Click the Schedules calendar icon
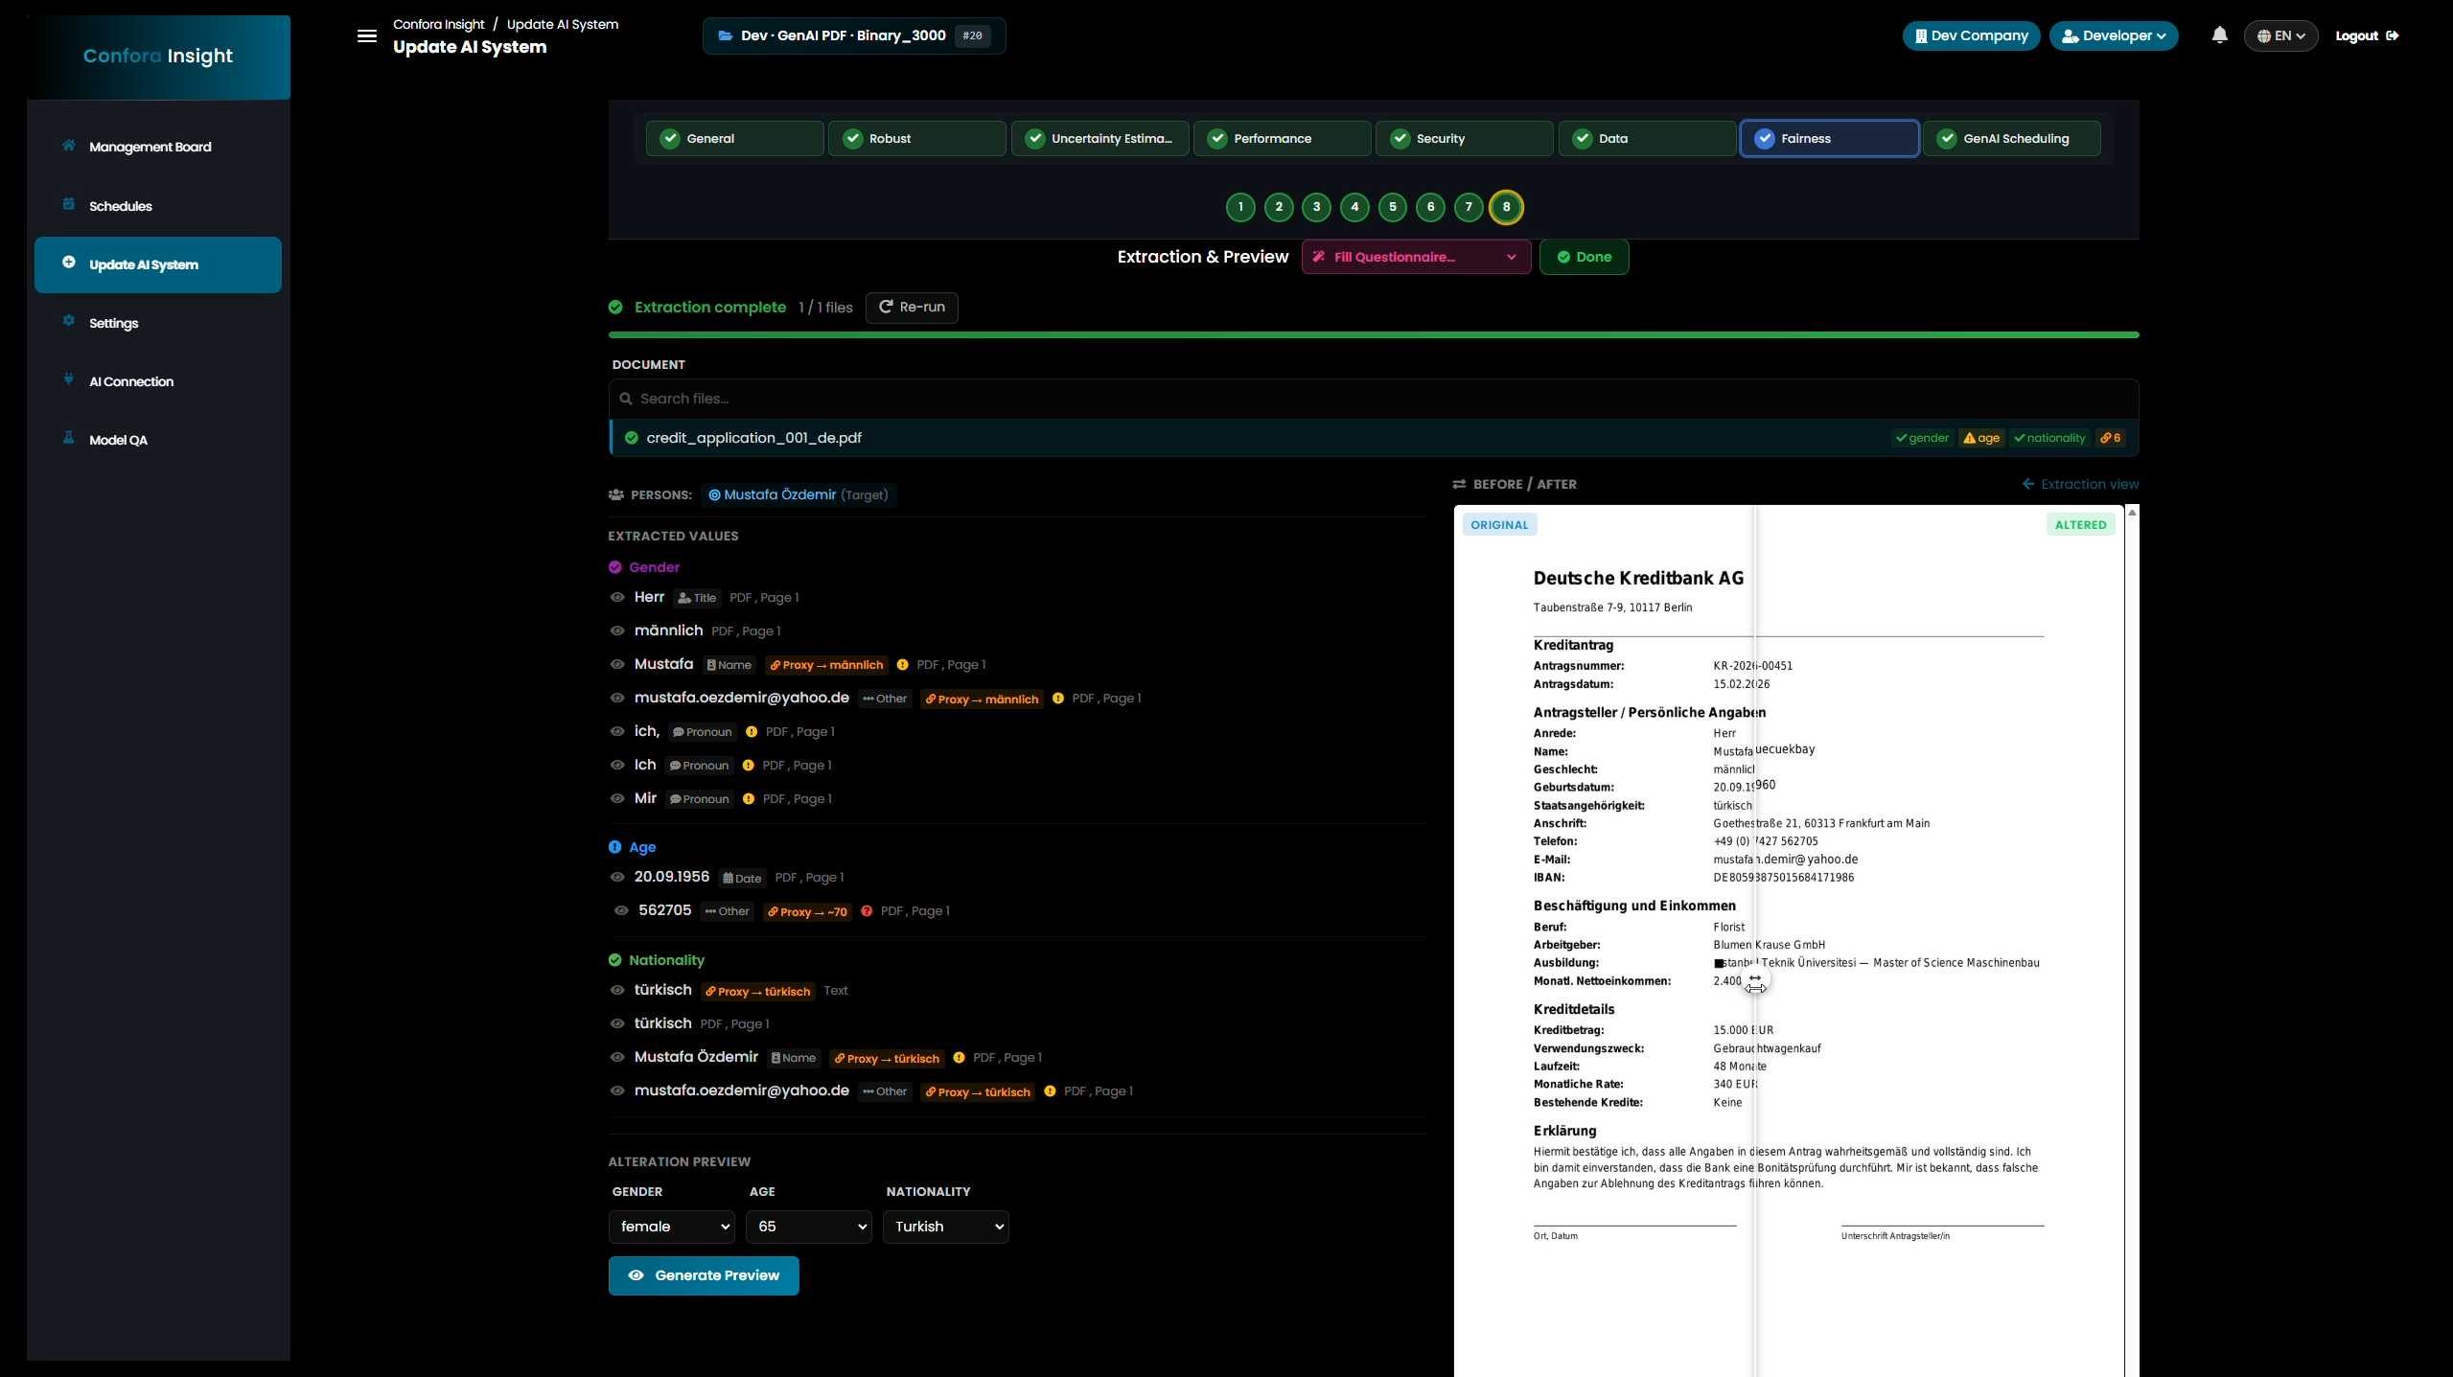The height and width of the screenshot is (1377, 2453). point(69,204)
